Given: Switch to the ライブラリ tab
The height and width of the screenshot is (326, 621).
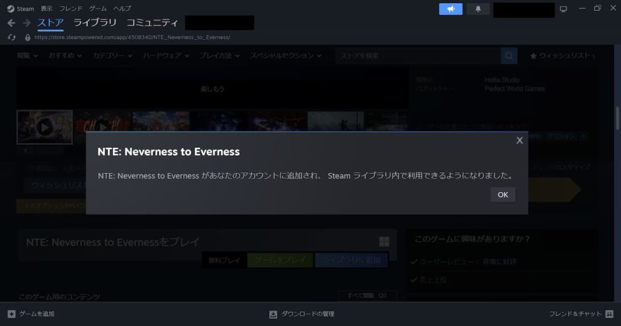Looking at the screenshot, I should tap(95, 23).
